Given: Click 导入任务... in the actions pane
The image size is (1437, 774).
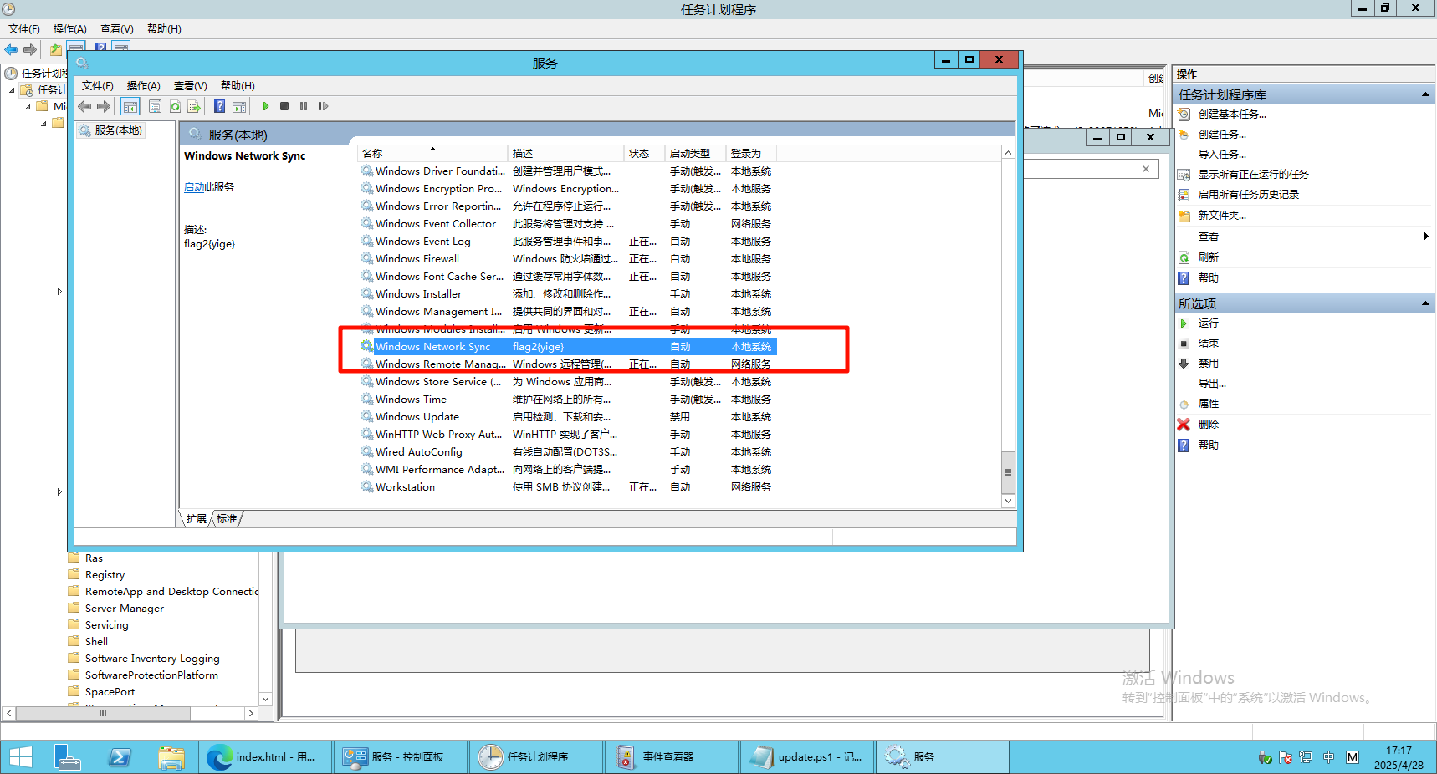Looking at the screenshot, I should tap(1222, 155).
